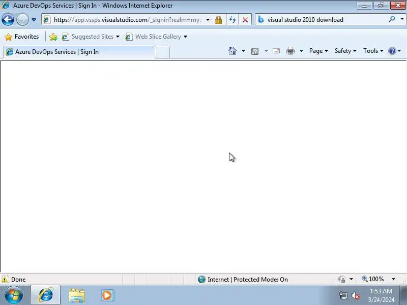Expand the Feeds dropdown arrow
This screenshot has height=305, width=407.
pos(266,51)
